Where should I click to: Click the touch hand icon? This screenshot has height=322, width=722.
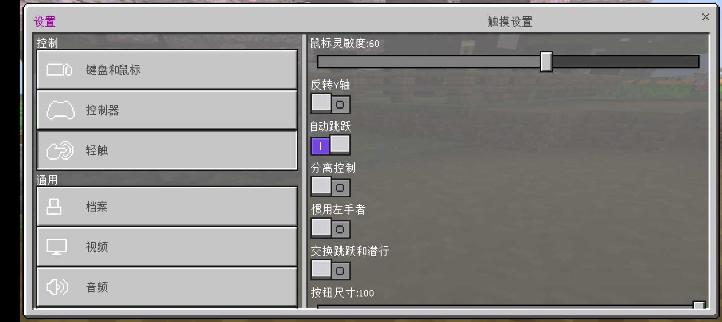(x=60, y=150)
